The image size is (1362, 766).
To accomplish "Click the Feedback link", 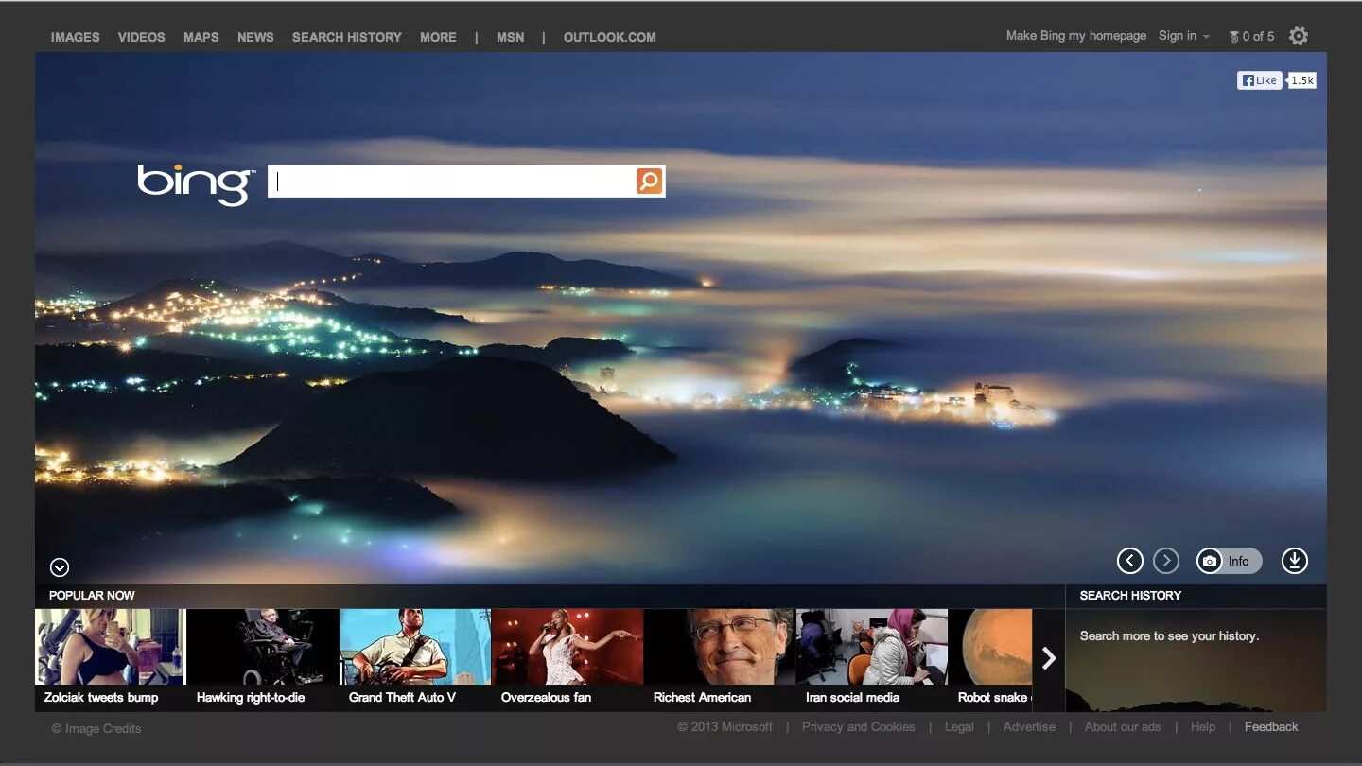I will pyautogui.click(x=1271, y=727).
